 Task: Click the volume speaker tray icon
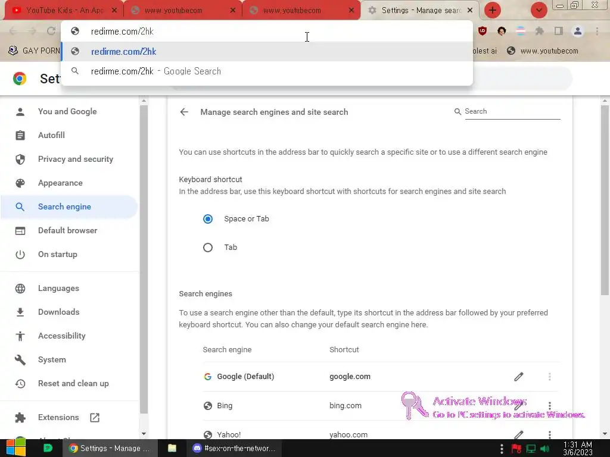546,449
